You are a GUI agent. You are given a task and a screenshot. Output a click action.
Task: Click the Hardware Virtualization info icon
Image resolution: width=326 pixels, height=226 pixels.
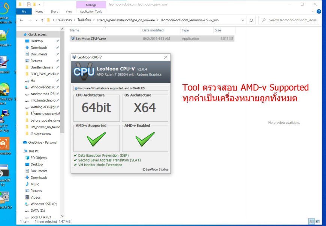click(x=76, y=88)
